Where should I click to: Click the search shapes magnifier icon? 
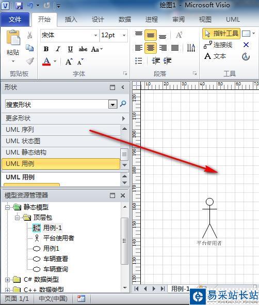(123, 104)
